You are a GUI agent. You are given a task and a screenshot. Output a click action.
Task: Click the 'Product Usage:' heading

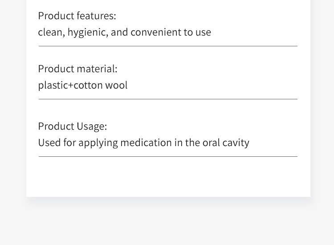pyautogui.click(x=73, y=127)
